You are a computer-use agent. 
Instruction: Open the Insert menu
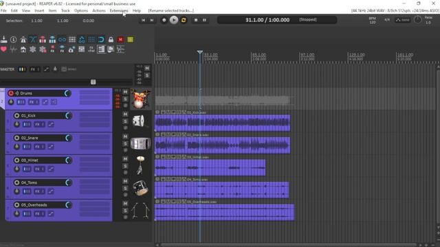[x=39, y=11]
